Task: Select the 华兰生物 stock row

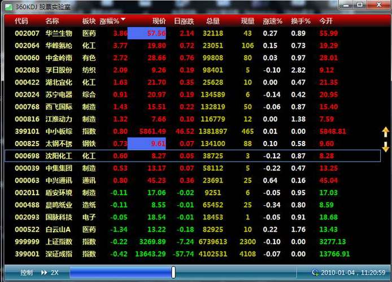Action: [x=59, y=33]
